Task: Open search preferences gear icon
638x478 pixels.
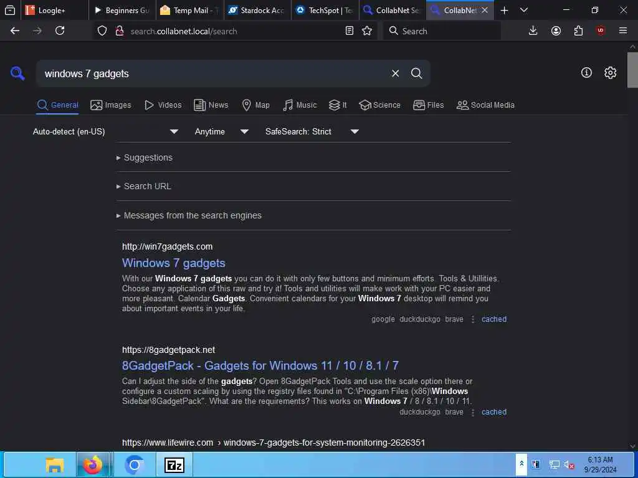Action: (610, 73)
